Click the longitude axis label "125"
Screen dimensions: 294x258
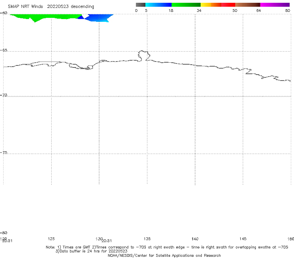point(51,239)
